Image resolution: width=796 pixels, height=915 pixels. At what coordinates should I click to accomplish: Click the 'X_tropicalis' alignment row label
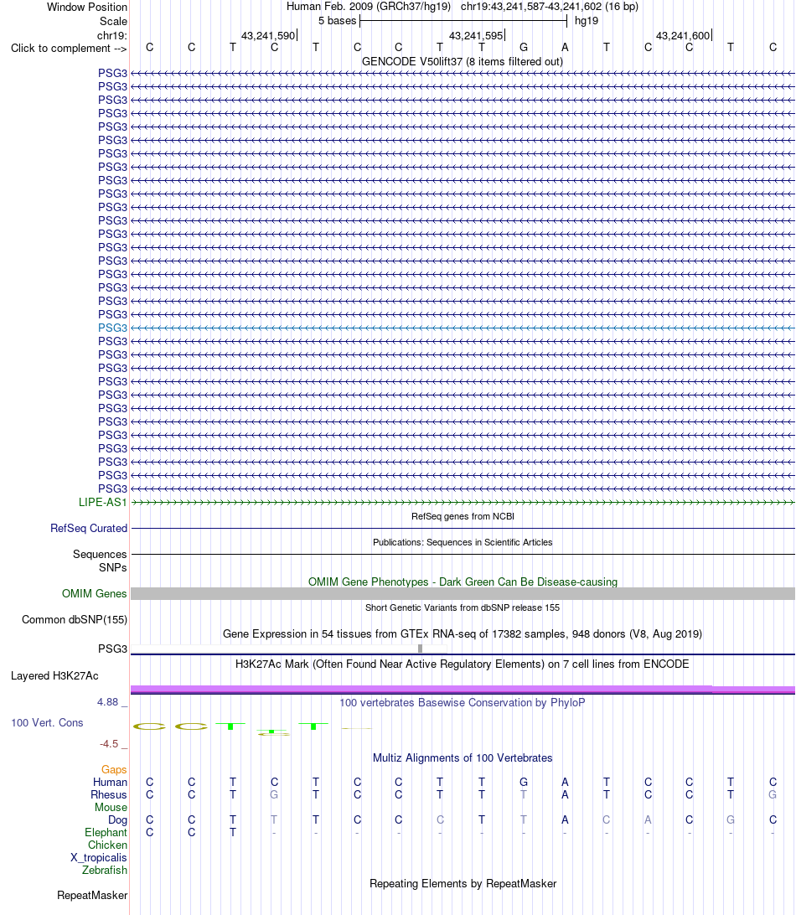[x=99, y=858]
